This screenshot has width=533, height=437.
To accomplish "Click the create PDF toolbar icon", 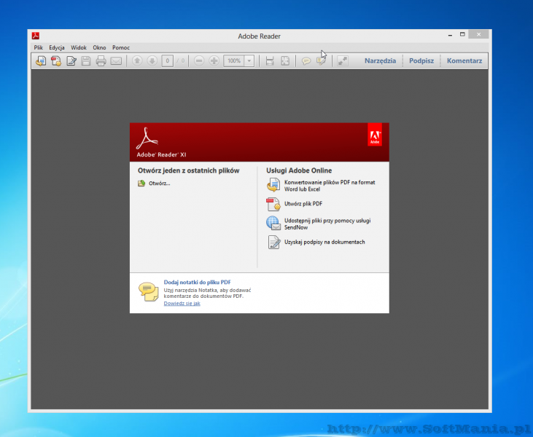I will pyautogui.click(x=56, y=61).
